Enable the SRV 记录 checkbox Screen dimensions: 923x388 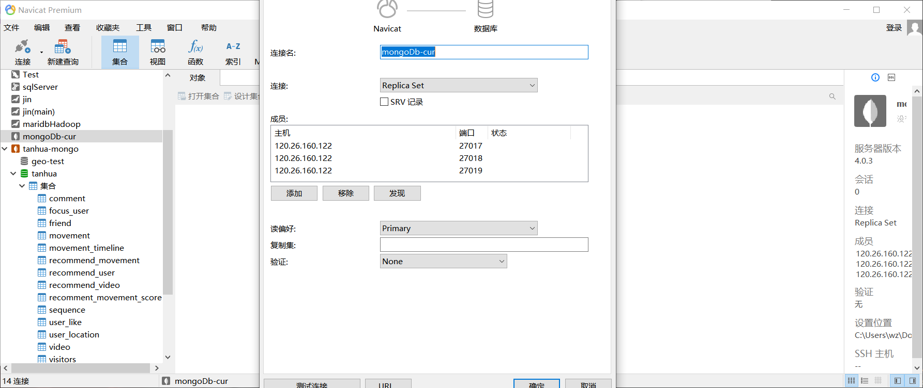pyautogui.click(x=384, y=102)
